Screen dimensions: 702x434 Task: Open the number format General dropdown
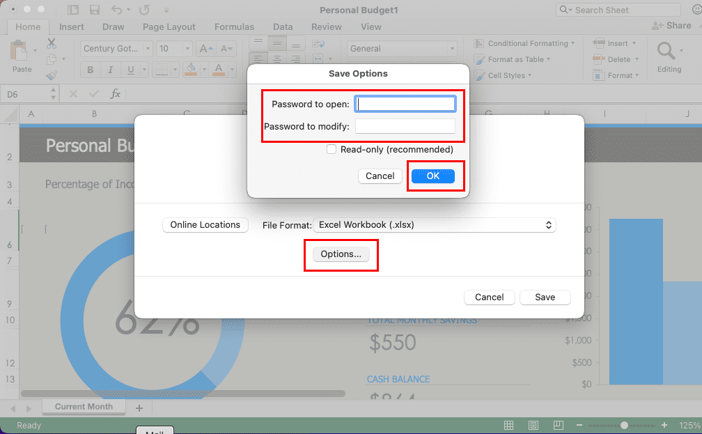click(402, 49)
